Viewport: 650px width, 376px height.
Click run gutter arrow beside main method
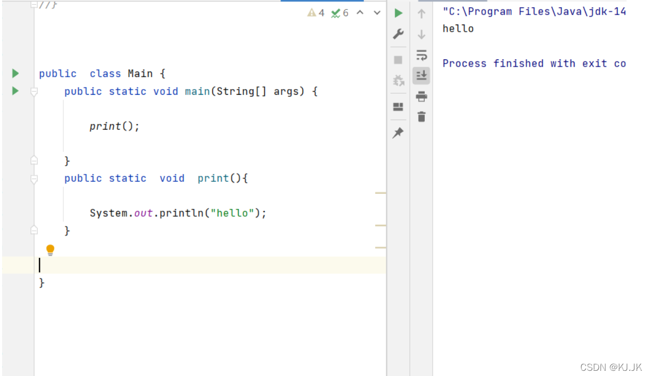tap(15, 91)
